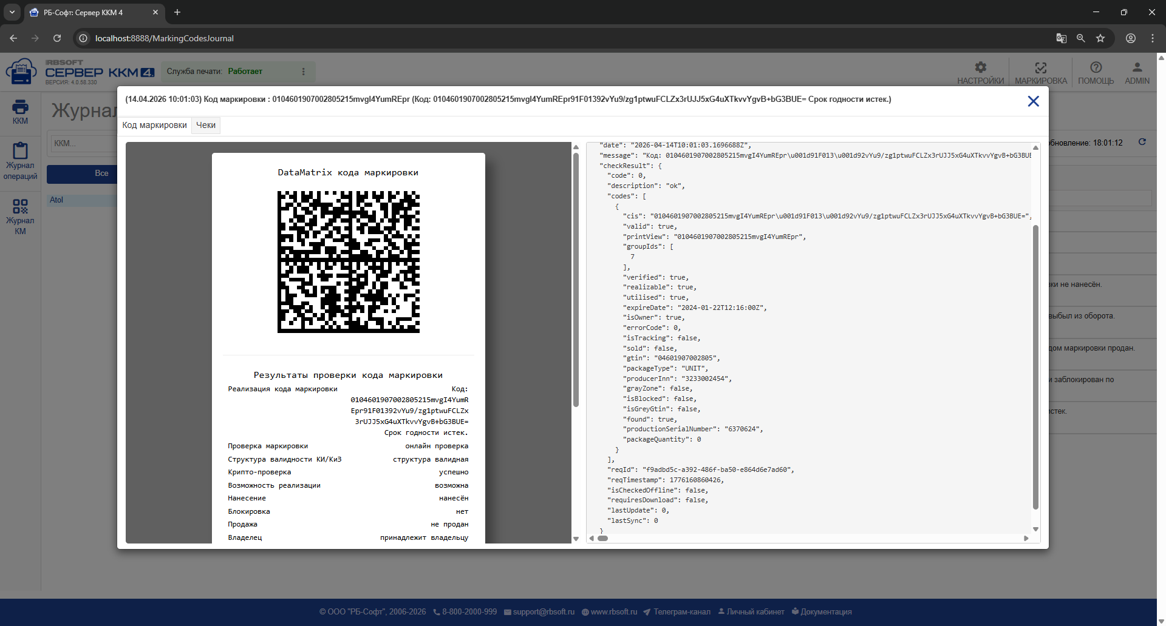Open a new browser tab
1166x626 pixels.
click(177, 12)
